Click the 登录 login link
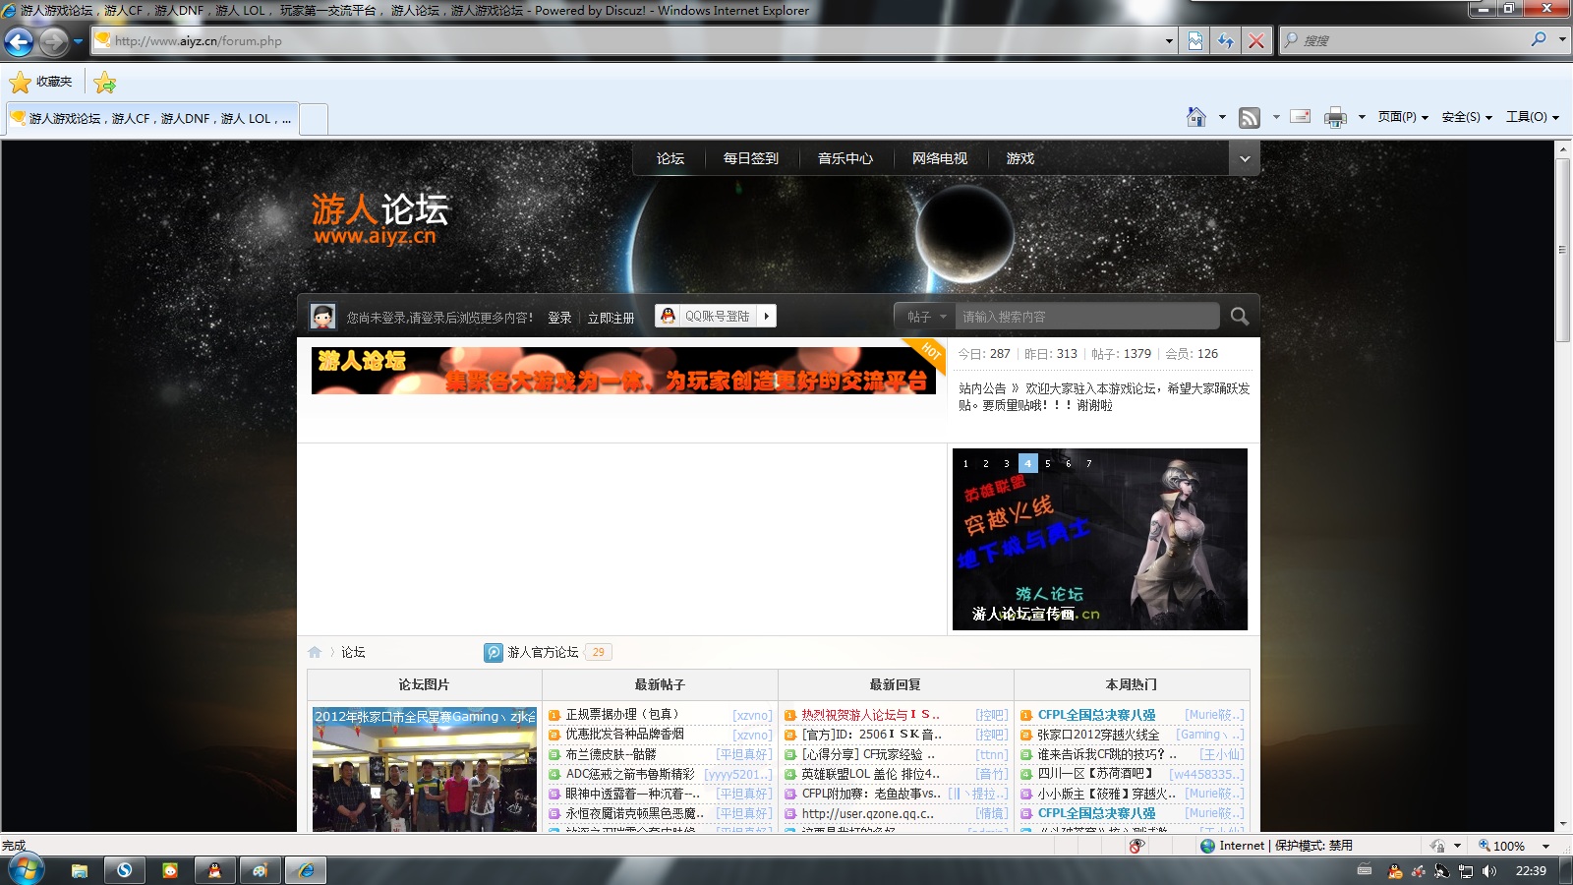 tap(559, 318)
